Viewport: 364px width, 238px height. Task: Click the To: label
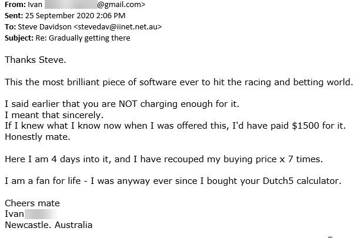pyautogui.click(x=10, y=26)
